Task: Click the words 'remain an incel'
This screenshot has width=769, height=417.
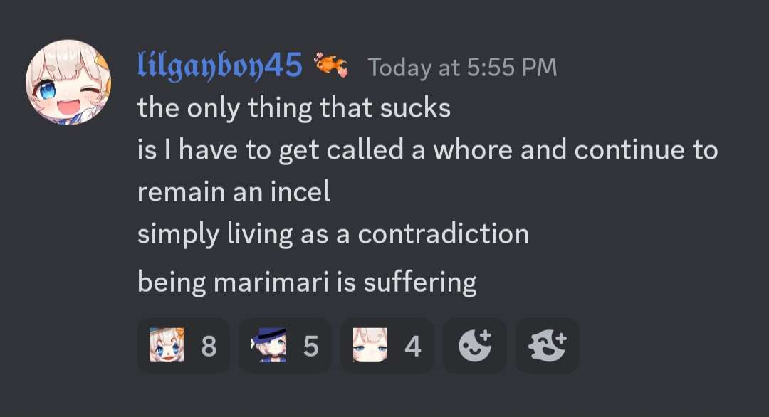Action: tap(234, 191)
